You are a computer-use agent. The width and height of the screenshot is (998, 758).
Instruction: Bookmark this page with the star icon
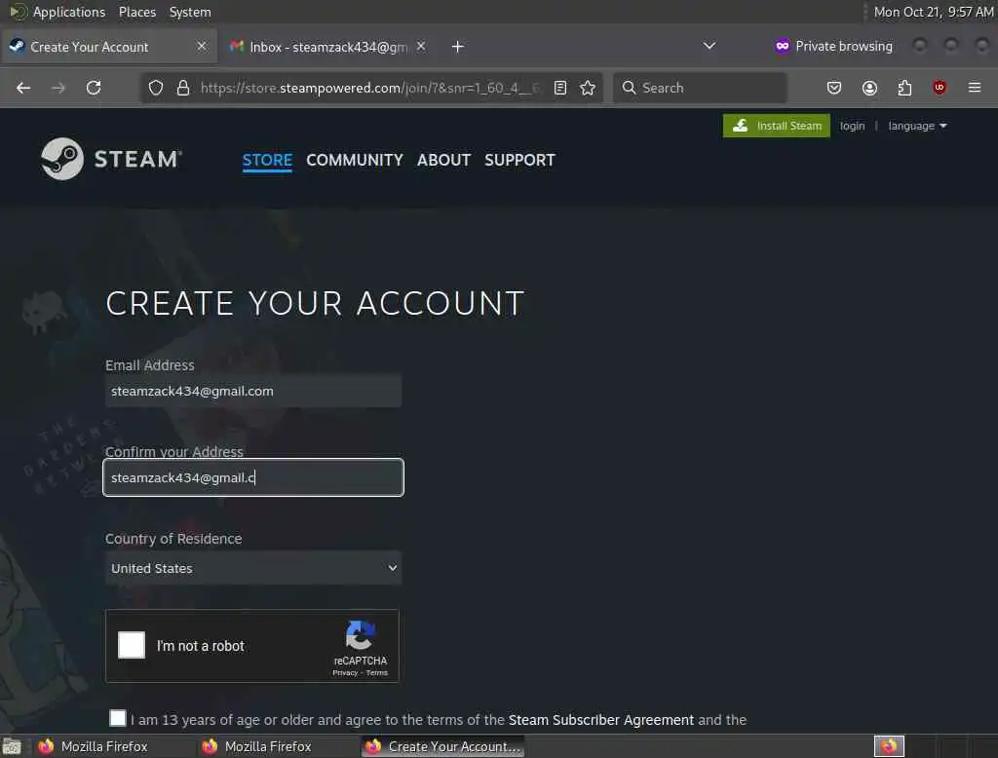pos(588,88)
